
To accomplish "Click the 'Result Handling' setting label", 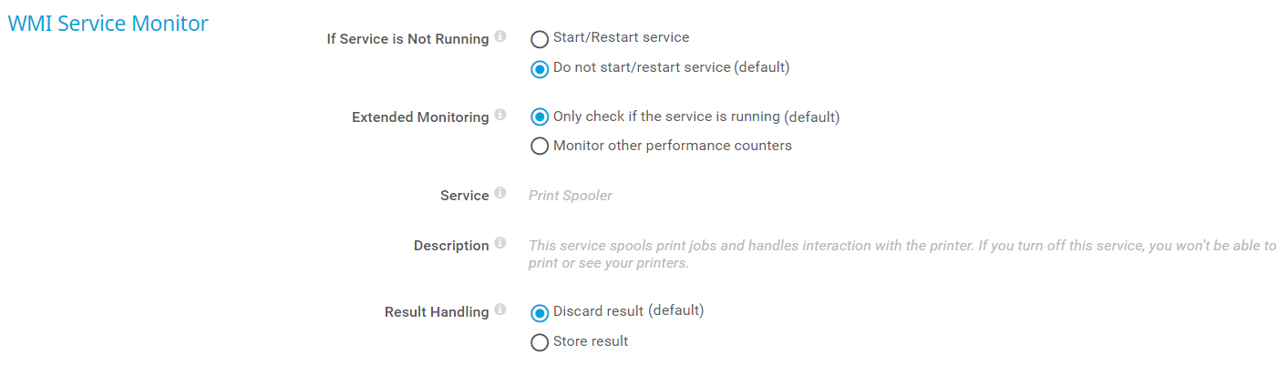I will tap(437, 312).
